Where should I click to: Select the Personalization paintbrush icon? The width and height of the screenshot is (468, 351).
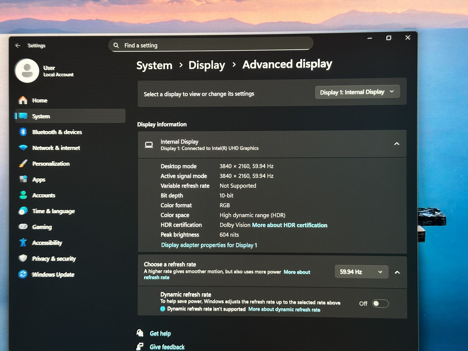(23, 164)
